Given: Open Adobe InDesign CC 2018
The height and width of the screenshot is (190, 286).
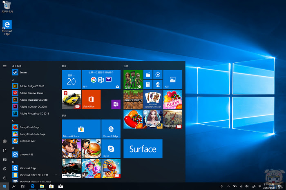Looking at the screenshot, I should pos(35,107).
